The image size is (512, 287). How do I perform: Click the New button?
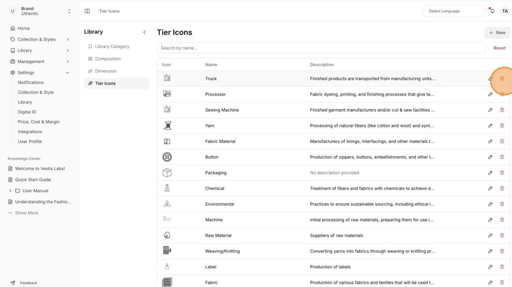tap(497, 33)
